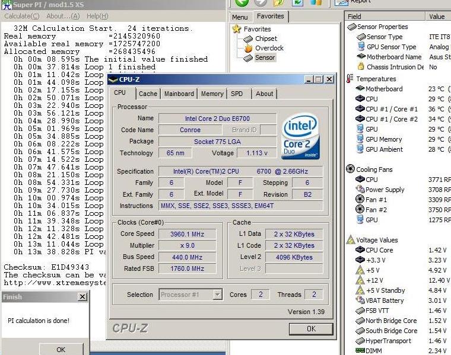Click the Power Supply fan icon
451x355 pixels.
coord(360,189)
